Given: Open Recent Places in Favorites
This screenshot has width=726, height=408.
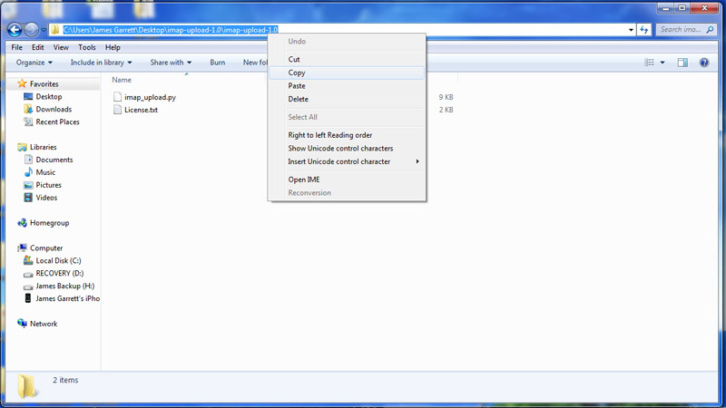Looking at the screenshot, I should tap(57, 121).
